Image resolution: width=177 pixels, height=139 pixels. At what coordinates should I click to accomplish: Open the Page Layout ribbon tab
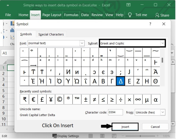52,15
